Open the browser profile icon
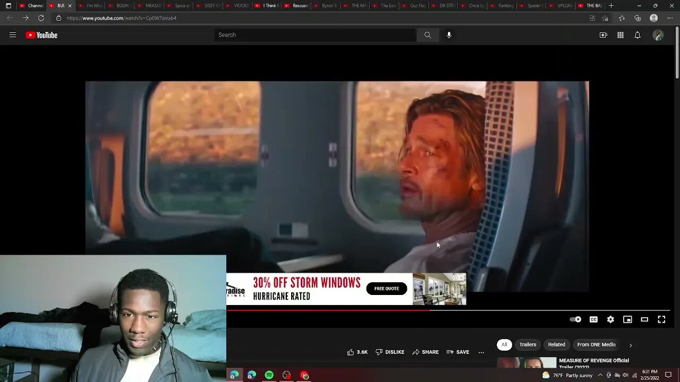The height and width of the screenshot is (382, 680). (654, 18)
